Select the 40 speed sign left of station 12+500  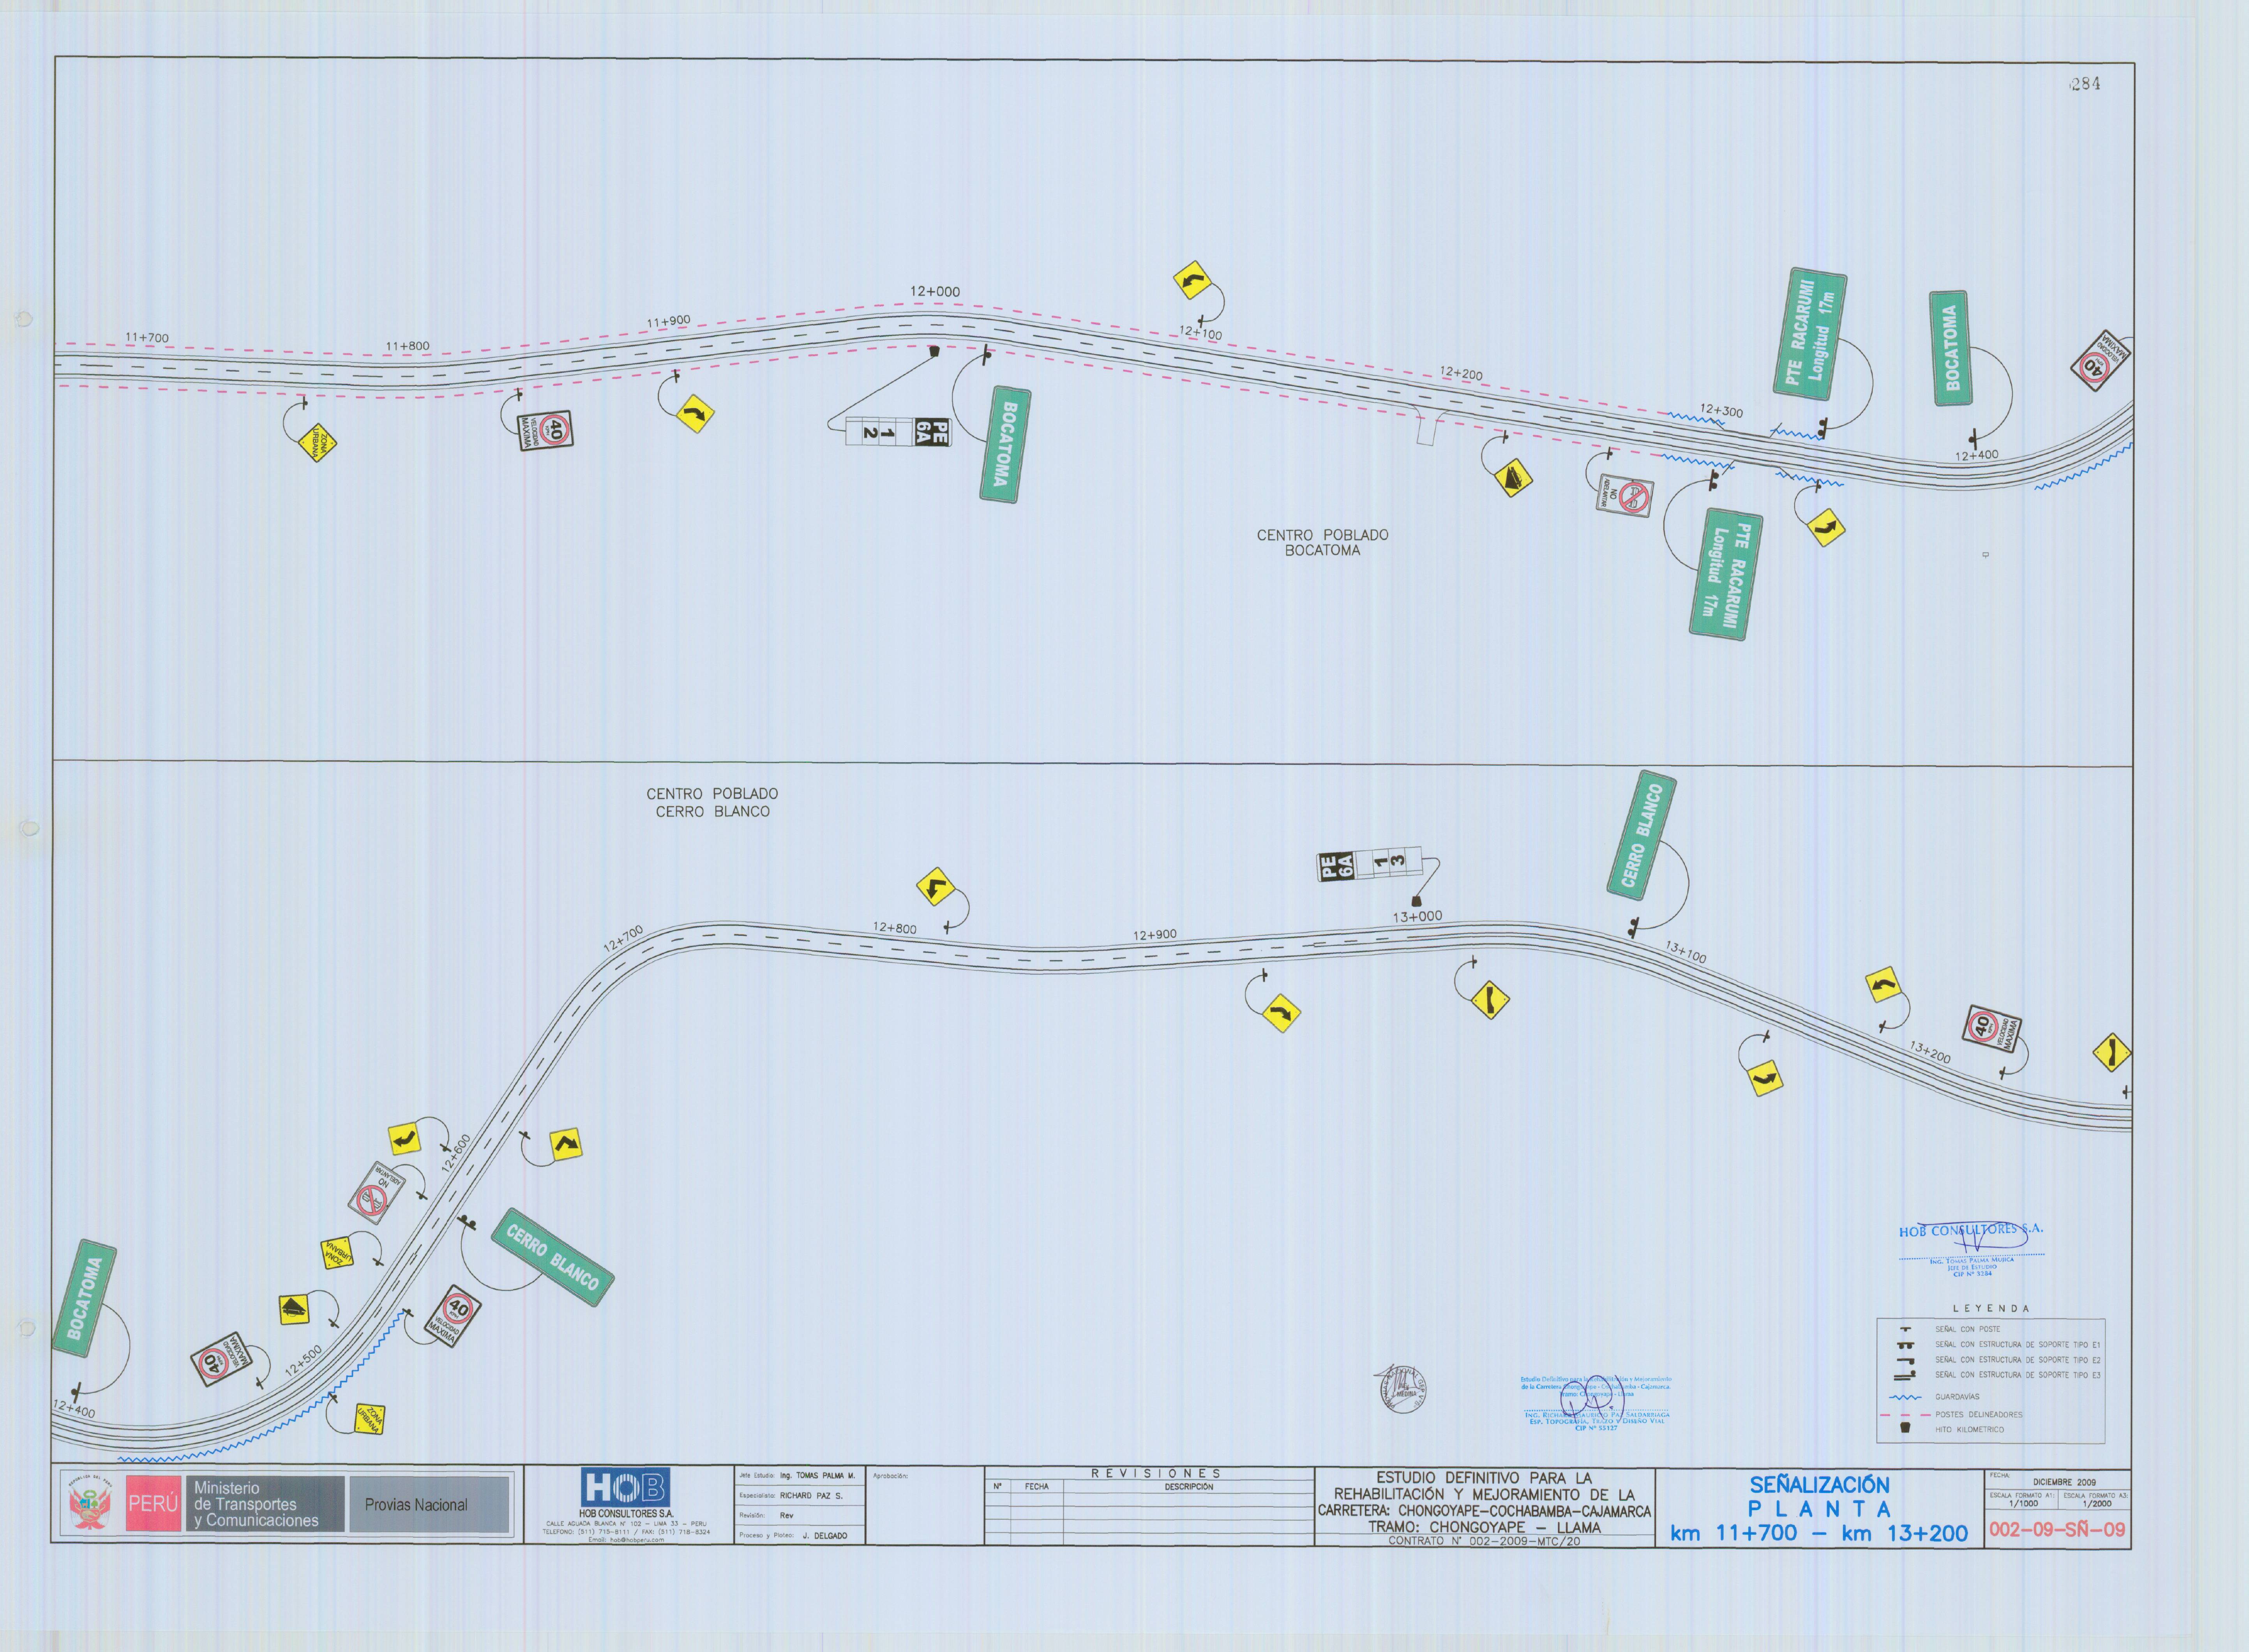point(221,1359)
